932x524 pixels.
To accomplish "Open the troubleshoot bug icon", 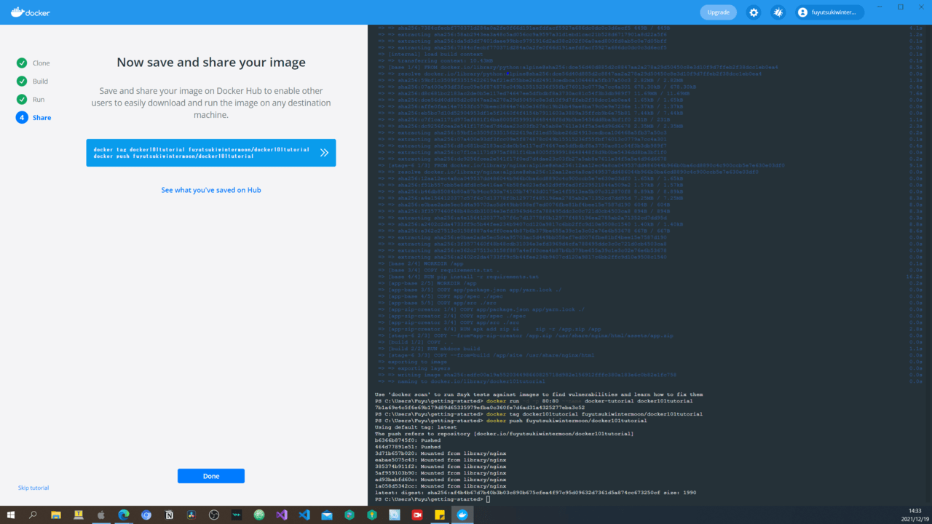I will (x=778, y=12).
